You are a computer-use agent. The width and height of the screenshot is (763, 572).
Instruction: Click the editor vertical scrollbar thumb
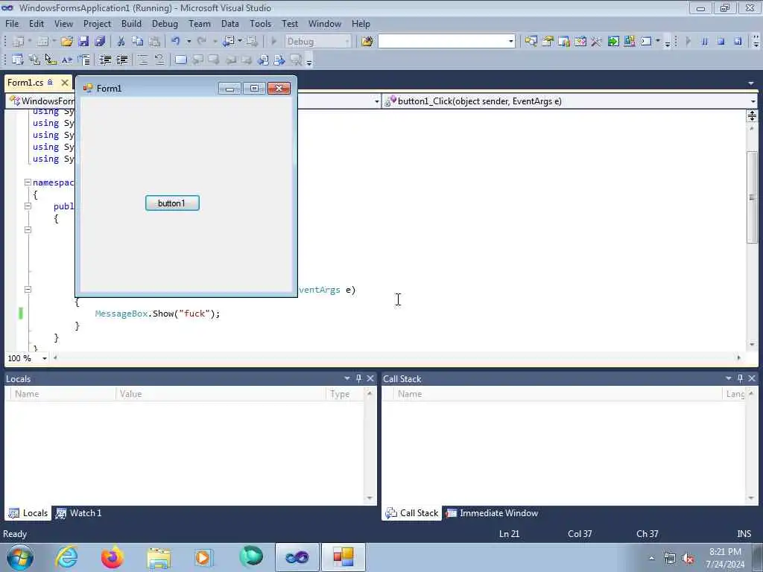tap(752, 197)
